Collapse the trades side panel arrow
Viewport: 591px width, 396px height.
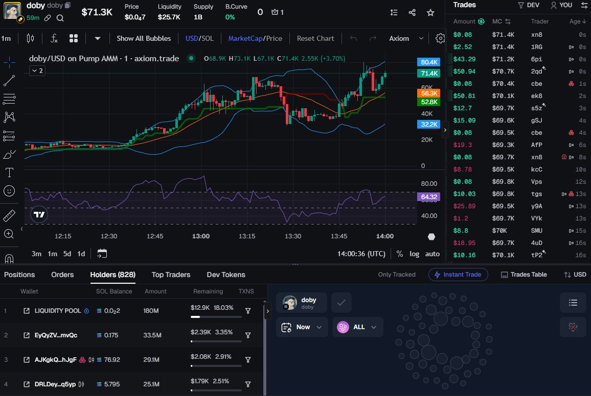click(445, 130)
